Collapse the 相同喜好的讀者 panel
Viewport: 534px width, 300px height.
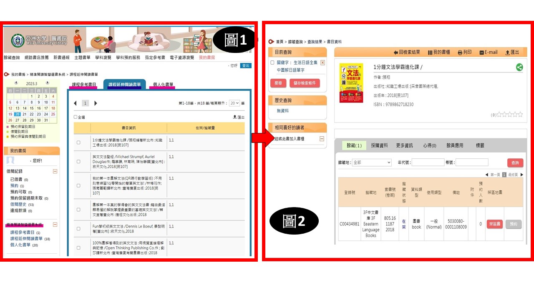click(322, 138)
